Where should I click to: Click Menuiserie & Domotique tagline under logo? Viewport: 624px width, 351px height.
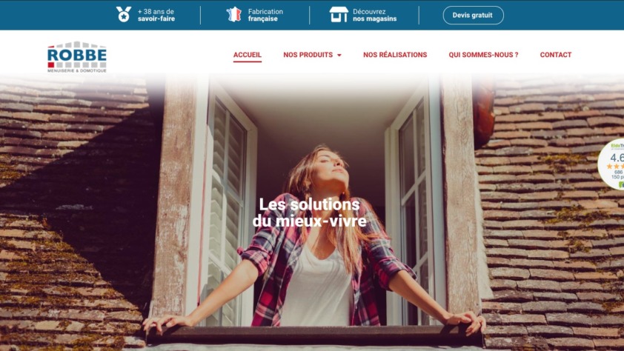[x=77, y=71]
